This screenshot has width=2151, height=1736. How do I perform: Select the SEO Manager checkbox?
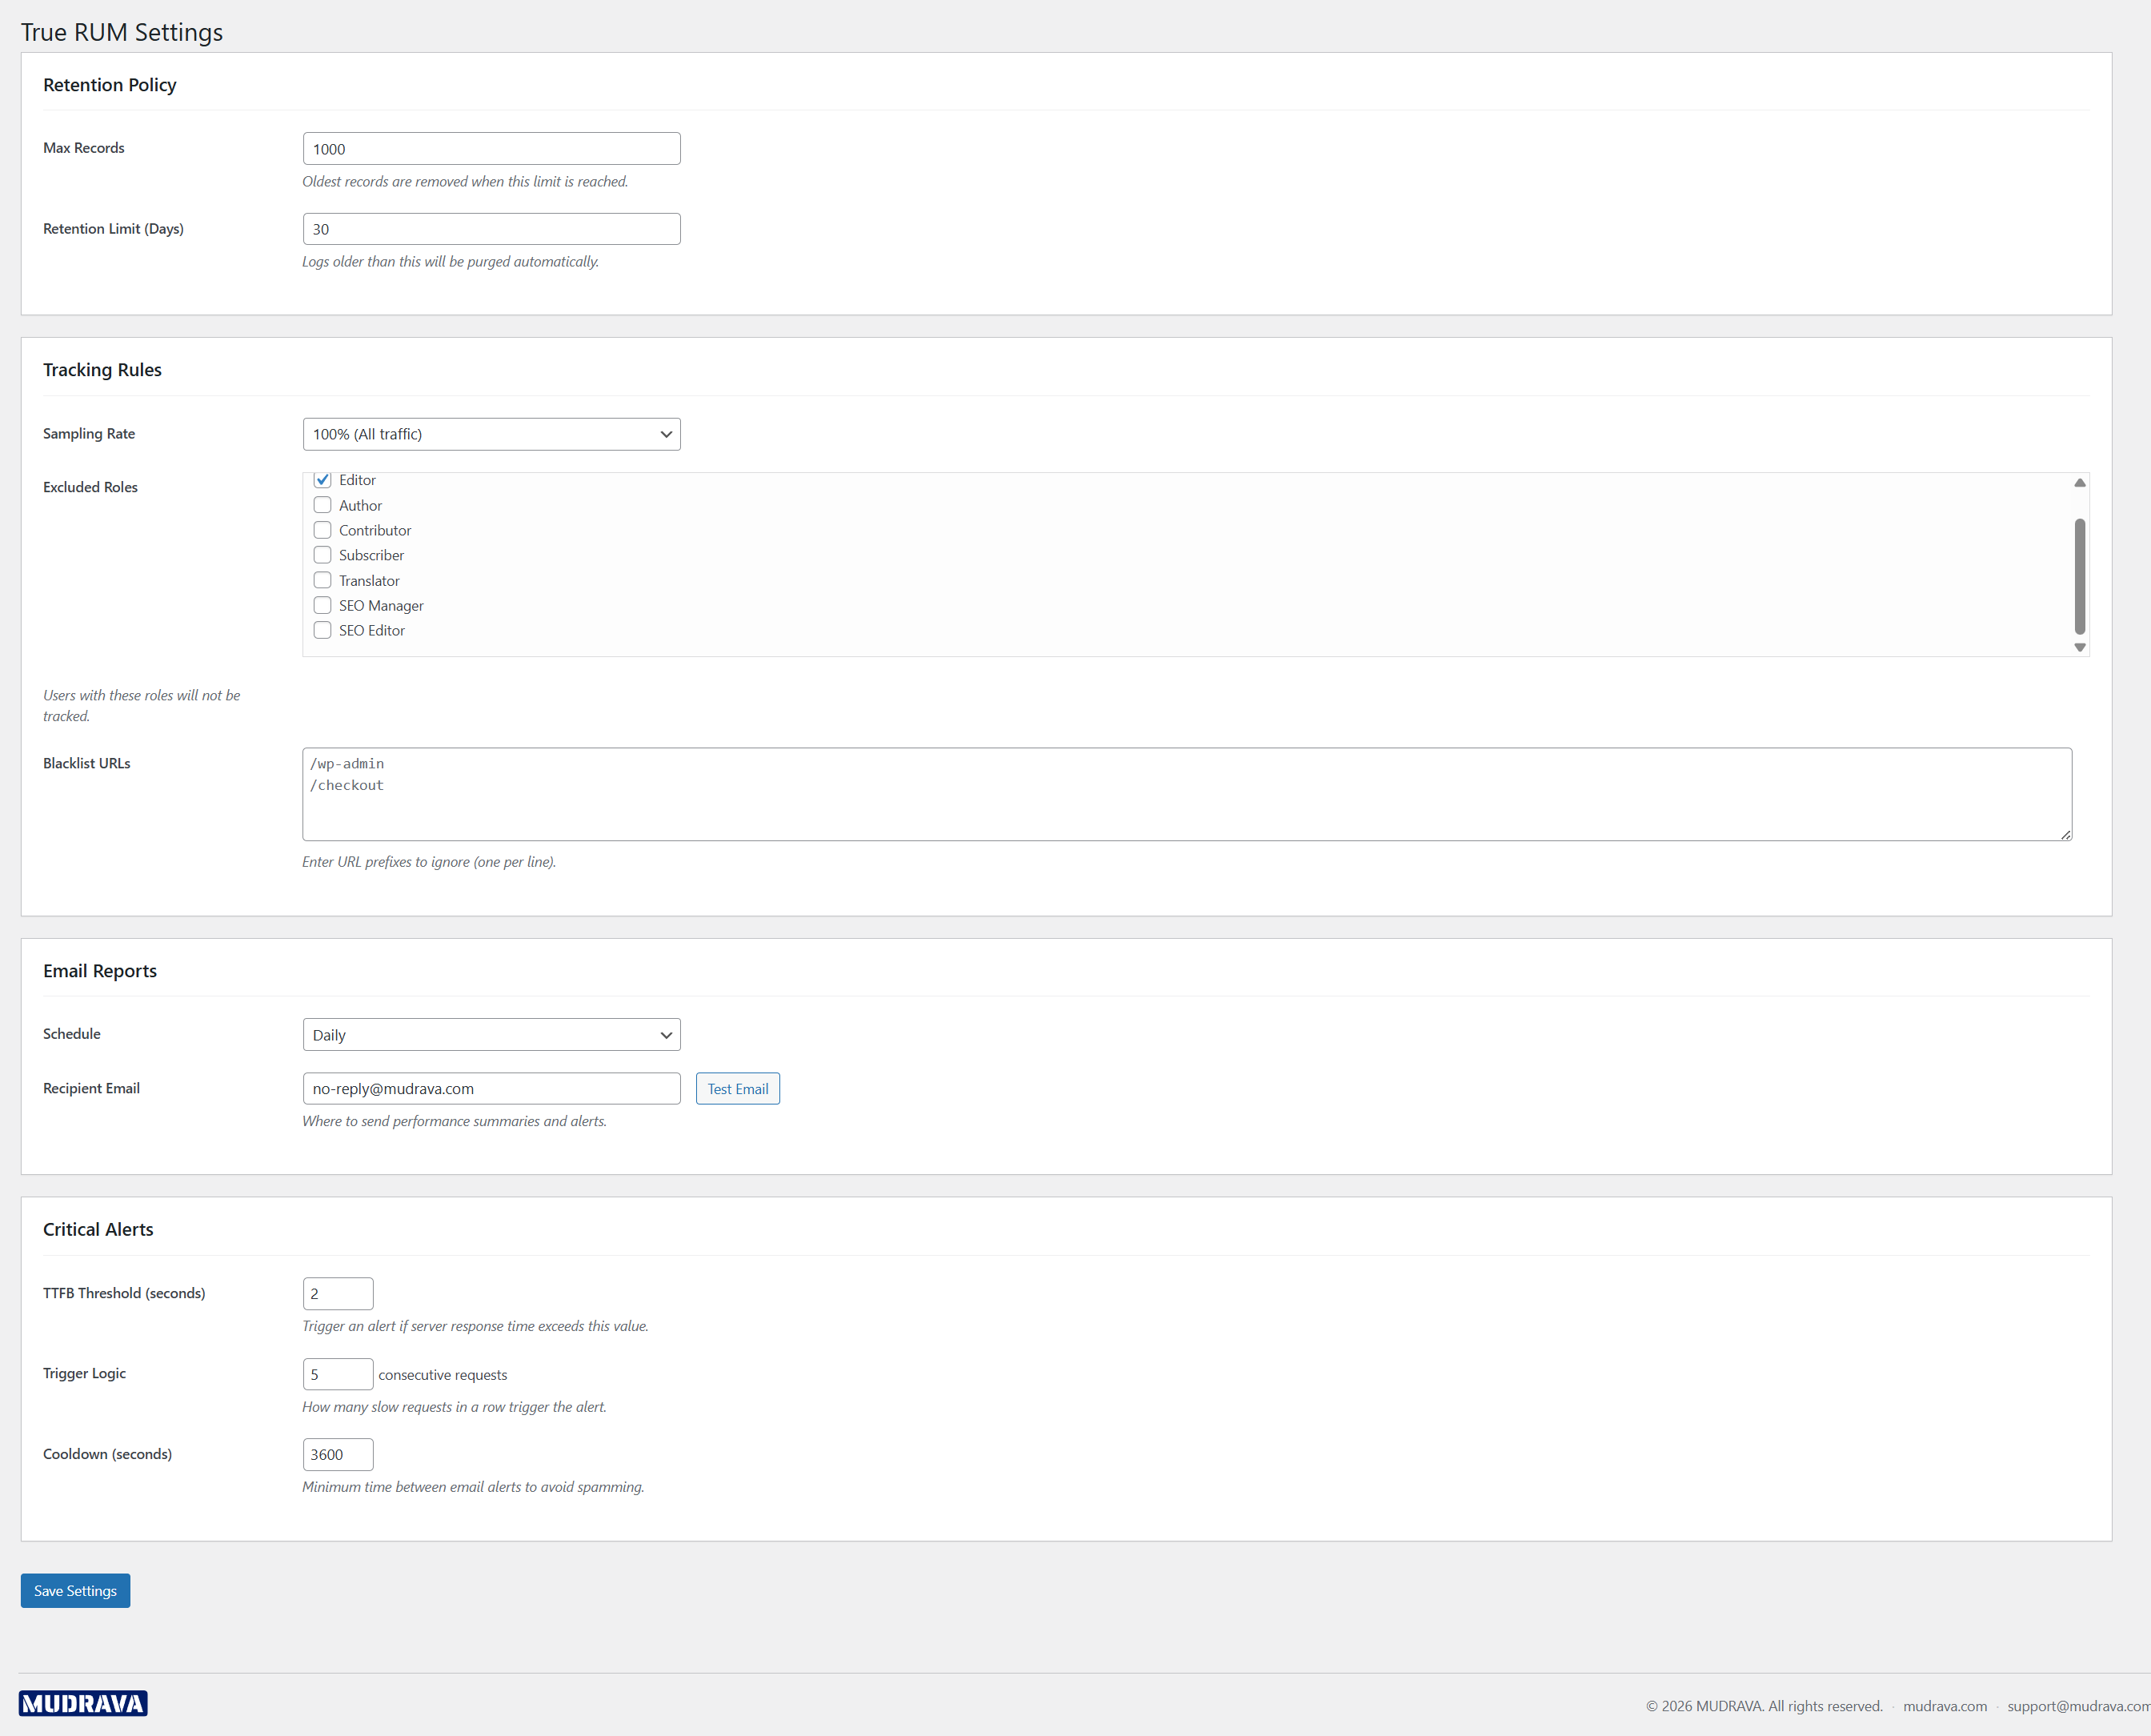(x=322, y=605)
